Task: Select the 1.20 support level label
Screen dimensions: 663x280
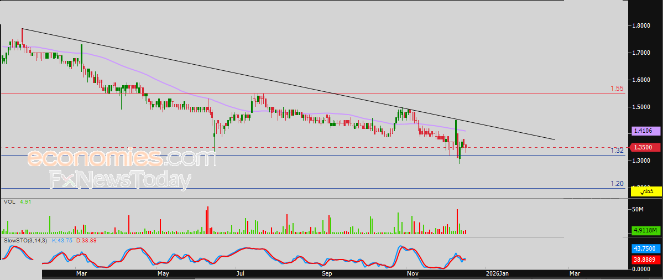Action: (617, 184)
